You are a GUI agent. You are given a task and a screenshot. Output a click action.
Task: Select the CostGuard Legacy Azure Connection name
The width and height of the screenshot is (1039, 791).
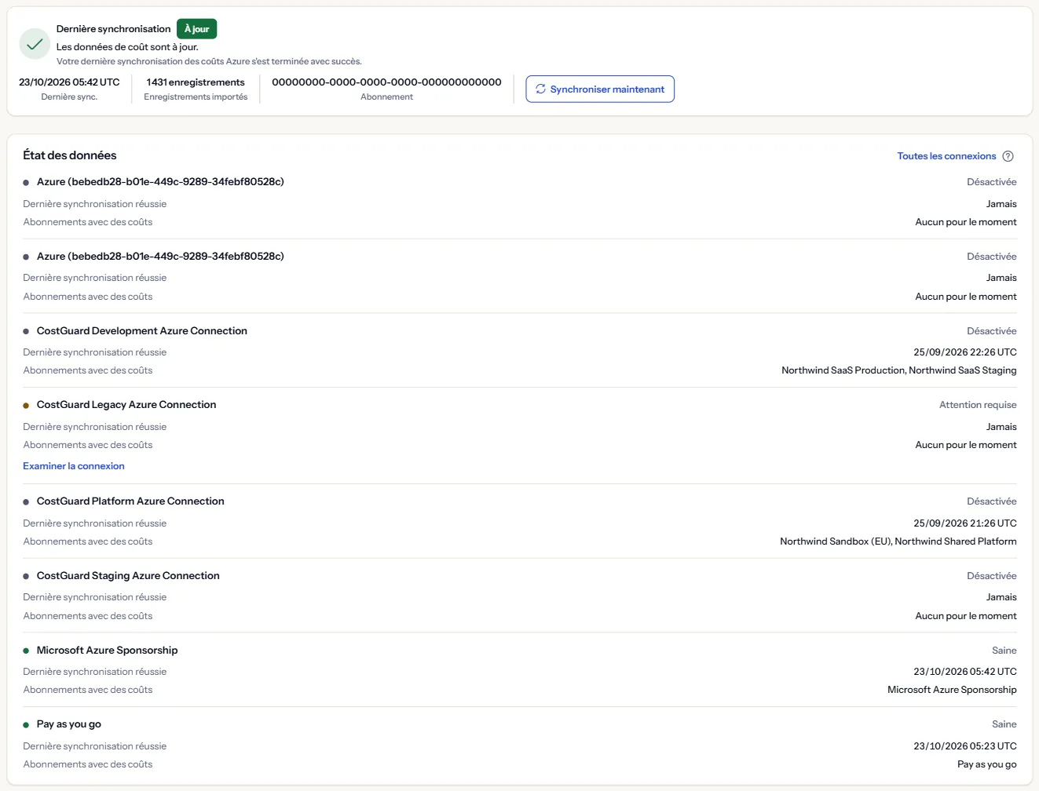[x=126, y=405]
